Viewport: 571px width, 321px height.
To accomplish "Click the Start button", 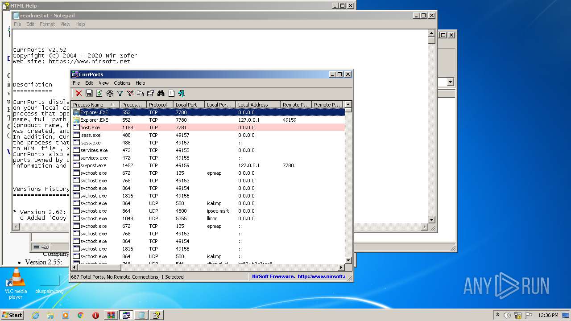I will 12,315.
